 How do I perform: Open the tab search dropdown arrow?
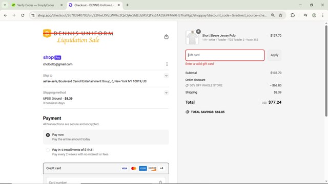pos(5,5)
